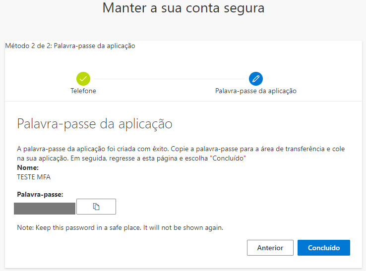Click the TESTE MFA name value
Screen dimensions: 366x271
(x=34, y=177)
